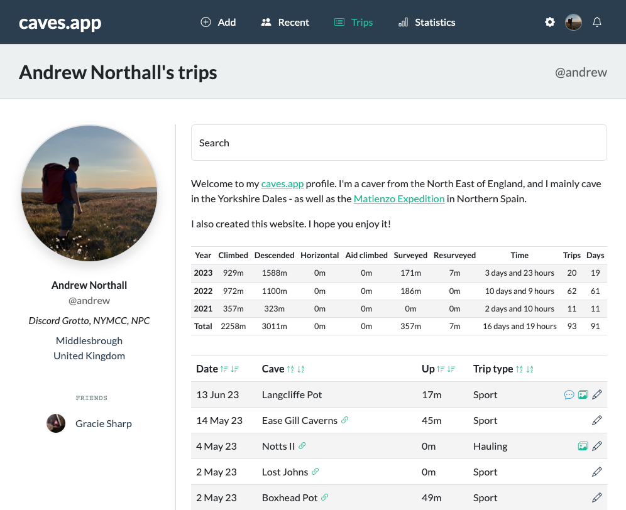
Task: Open the notifications bell
Action: tap(597, 22)
